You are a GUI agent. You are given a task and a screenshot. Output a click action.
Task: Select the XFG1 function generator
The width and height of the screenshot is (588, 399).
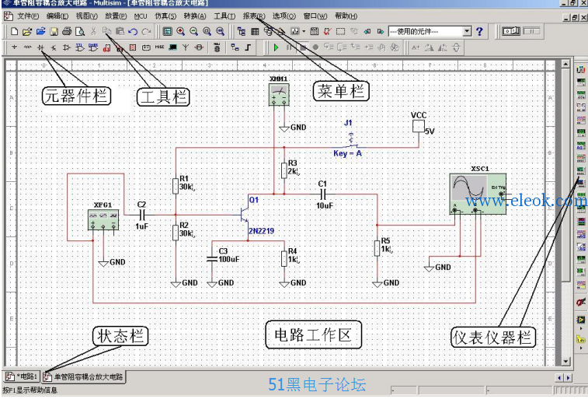103,219
